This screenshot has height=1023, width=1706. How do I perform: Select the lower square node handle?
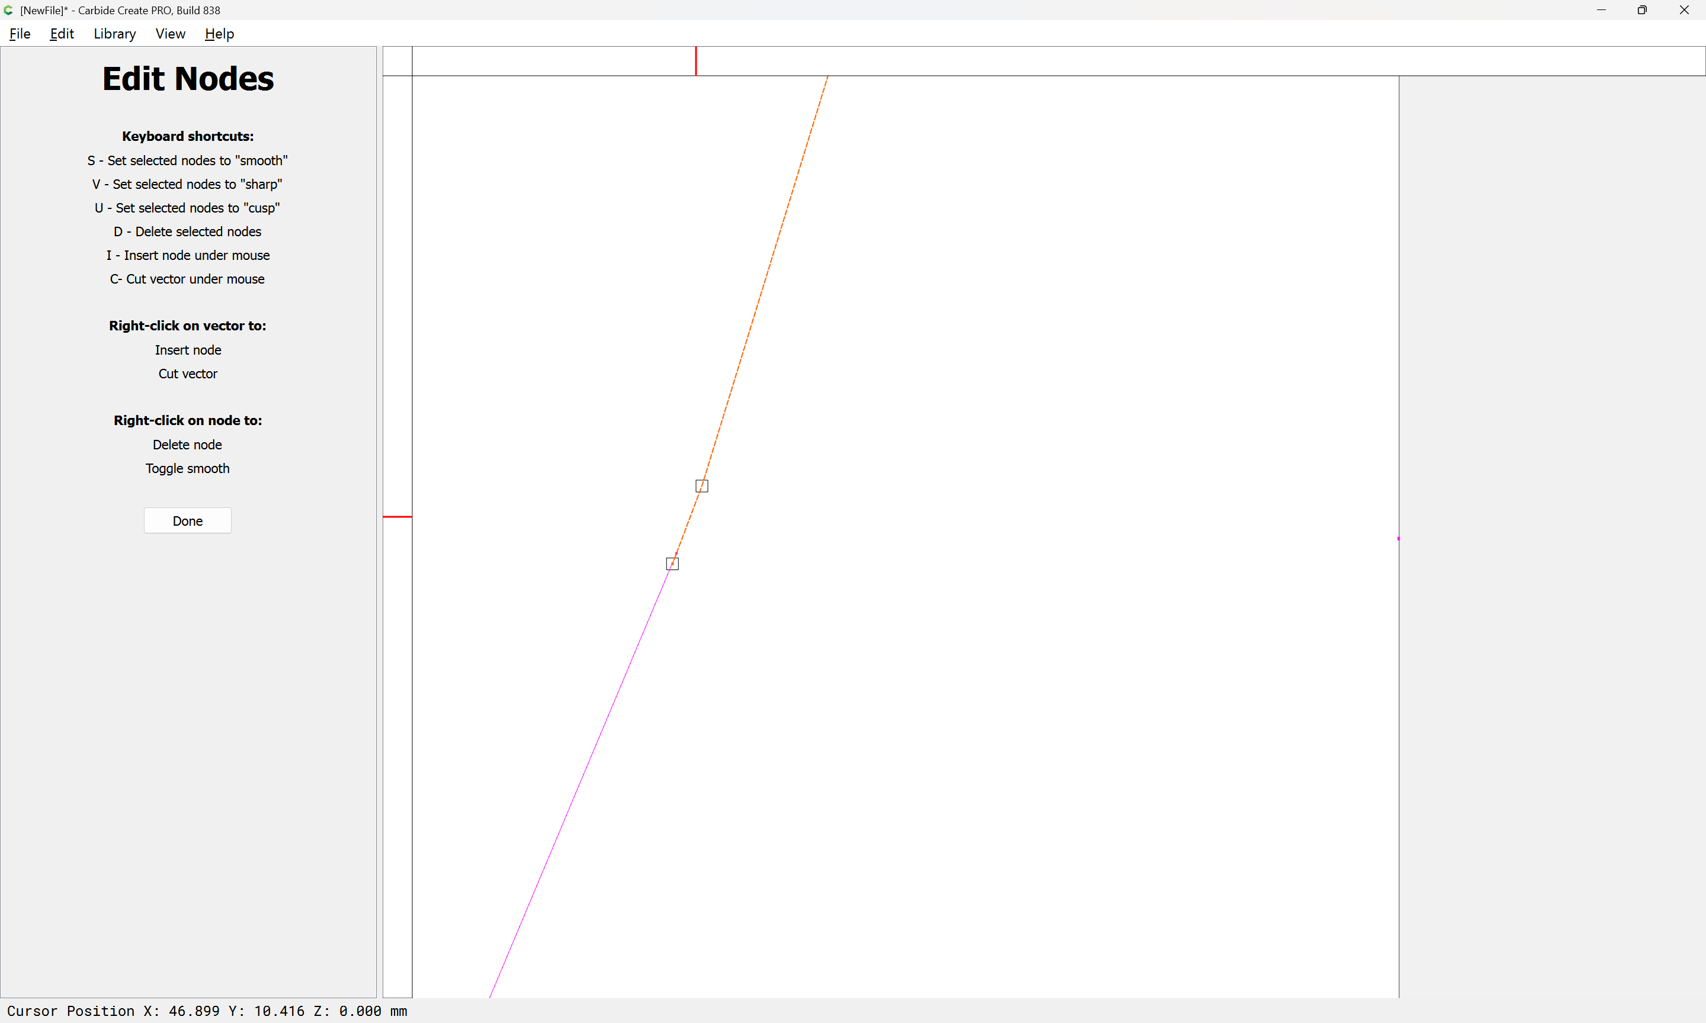click(x=672, y=564)
